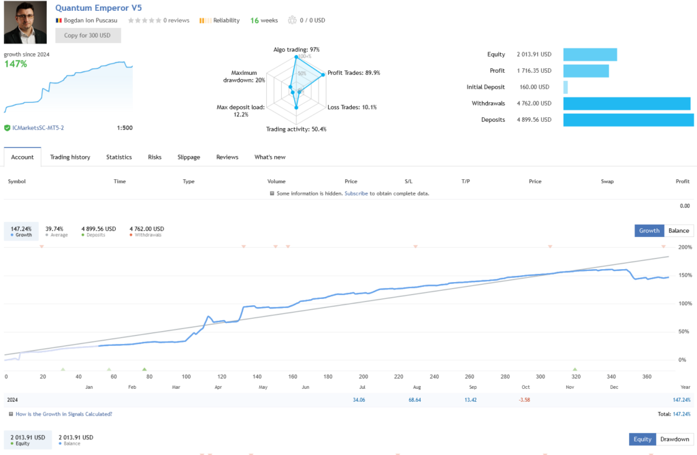Click the Subscribe link for complete data
This screenshot has width=697, height=455.
(356, 193)
